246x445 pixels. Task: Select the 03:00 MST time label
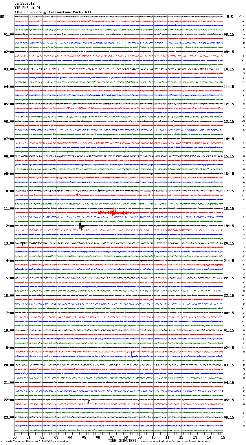[x=9, y=69]
